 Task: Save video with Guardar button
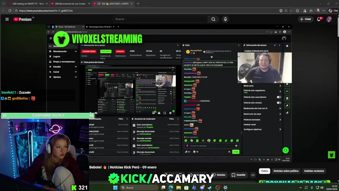238,175
